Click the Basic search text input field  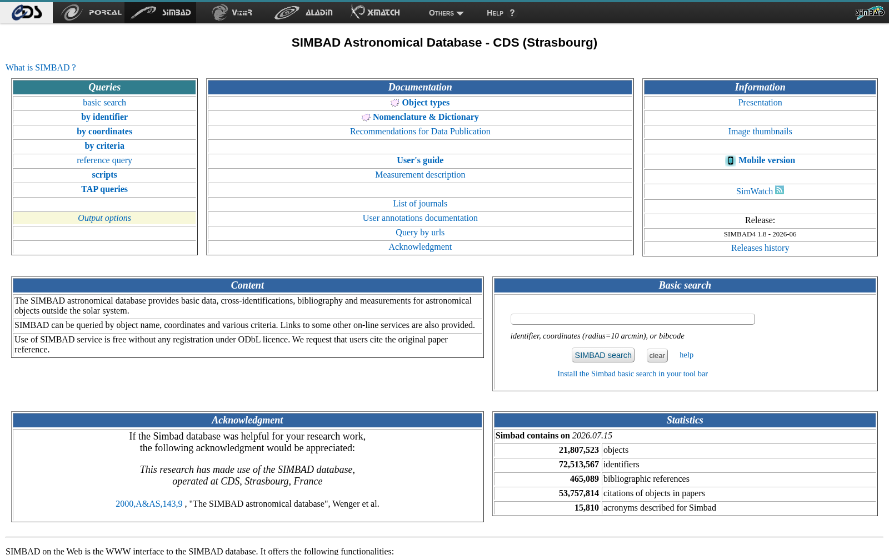[x=633, y=319]
